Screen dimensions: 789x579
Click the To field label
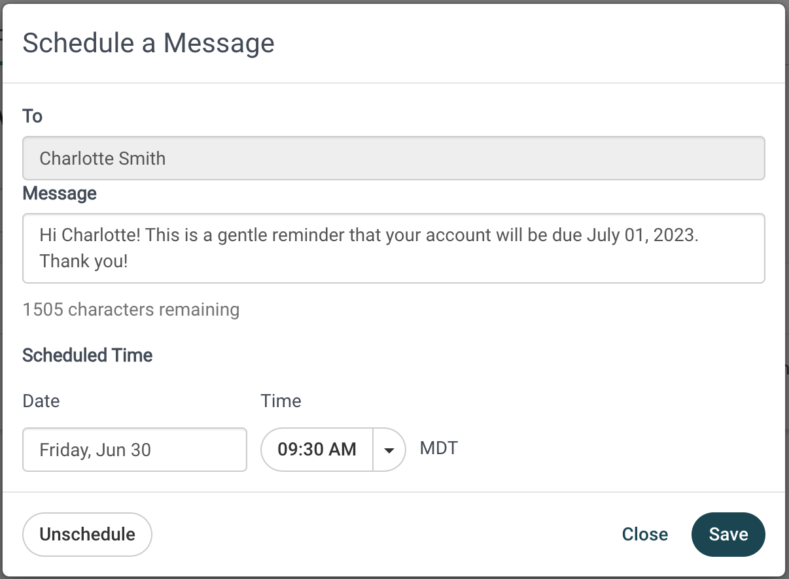(x=32, y=116)
